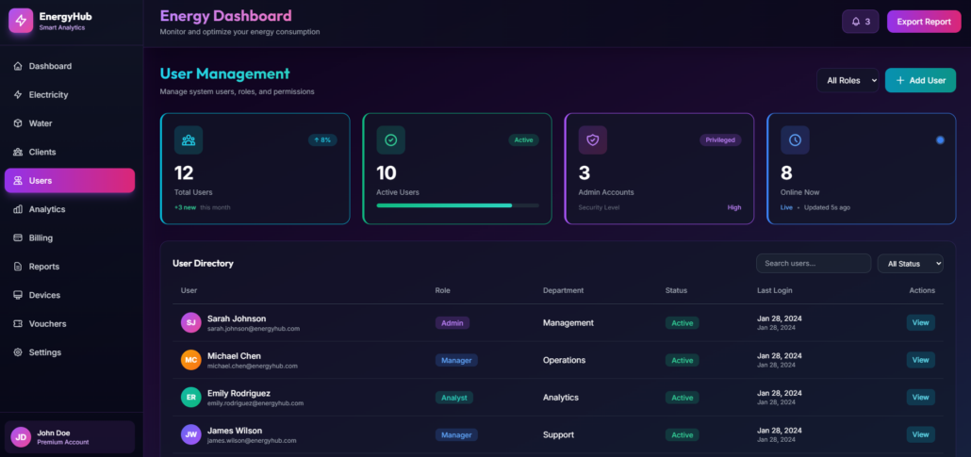Click Sarah Johnson's SJ avatar

190,322
